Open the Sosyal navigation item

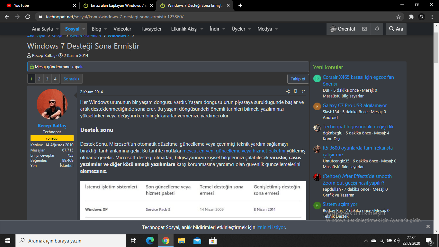[72, 29]
